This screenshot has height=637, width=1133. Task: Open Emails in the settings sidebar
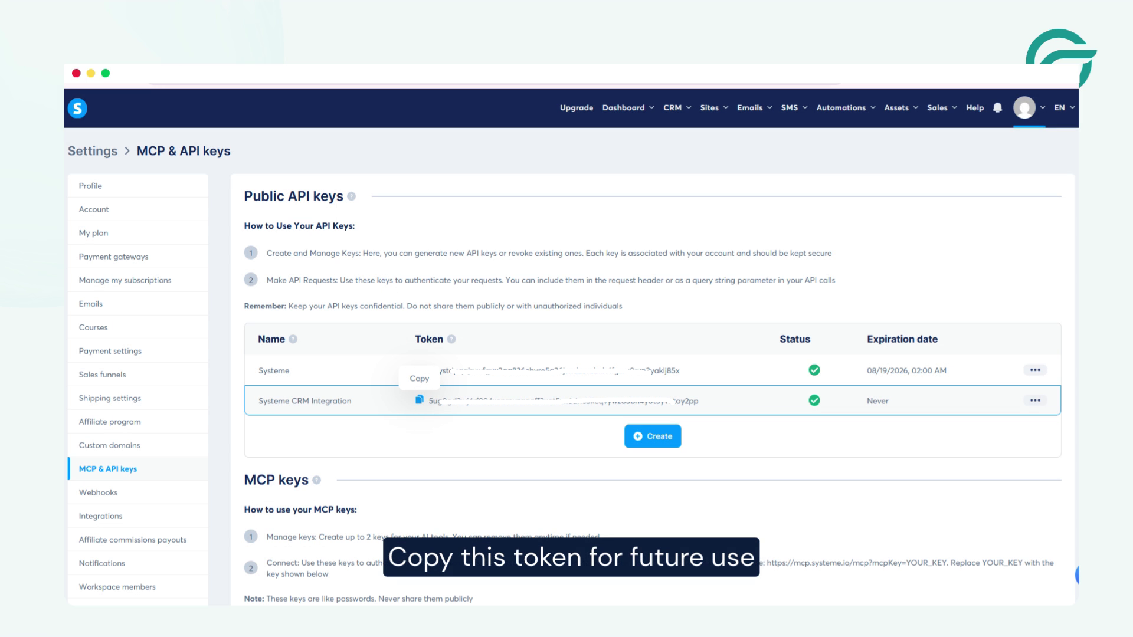(x=138, y=304)
